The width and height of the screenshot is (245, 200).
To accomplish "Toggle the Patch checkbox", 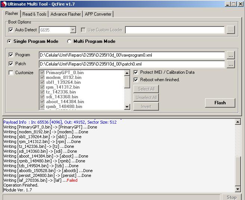I will (11, 64).
